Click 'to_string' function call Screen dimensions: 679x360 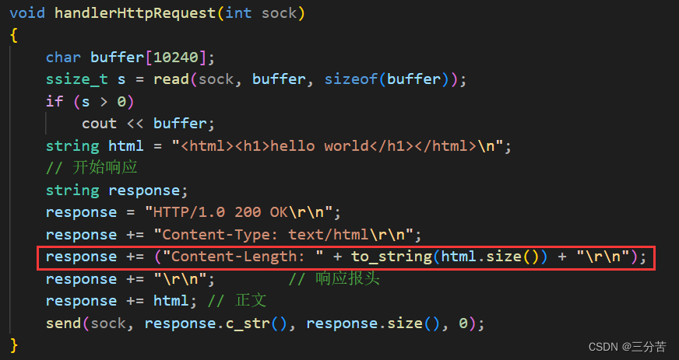[x=391, y=257]
